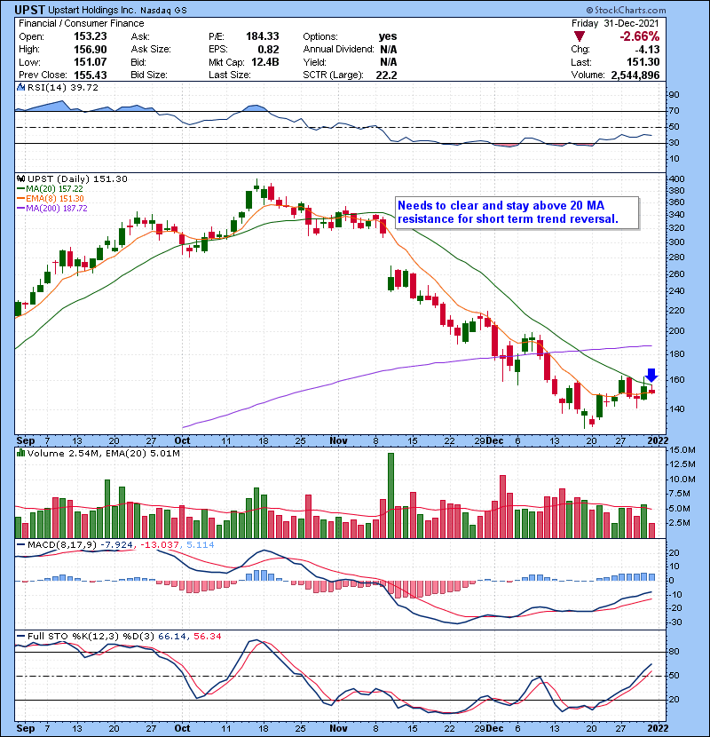The height and width of the screenshot is (737, 710).
Task: Click the orange EMA(8) 151.30 legend entry
Action: (51, 198)
